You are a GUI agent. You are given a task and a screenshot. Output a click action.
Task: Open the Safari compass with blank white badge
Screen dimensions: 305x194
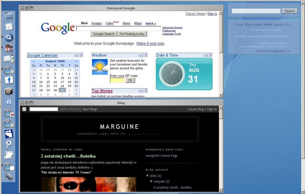pos(9,166)
